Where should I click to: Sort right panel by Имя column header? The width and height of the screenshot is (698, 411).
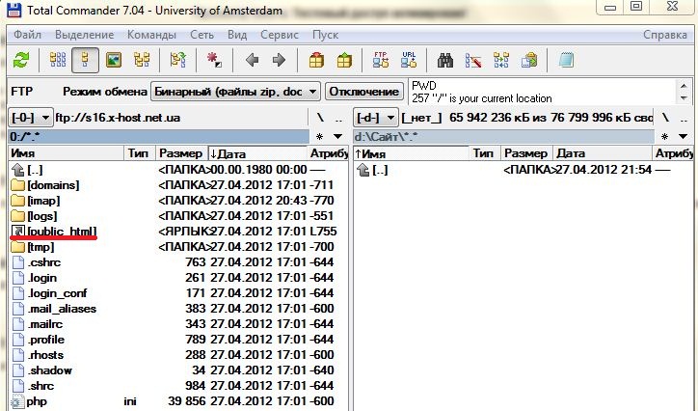coord(411,153)
